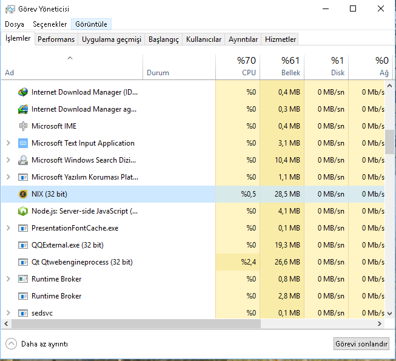Image resolution: width=396 pixels, height=361 pixels.
Task: Click the Microsoft IME process icon
Action: pyautogui.click(x=23, y=126)
